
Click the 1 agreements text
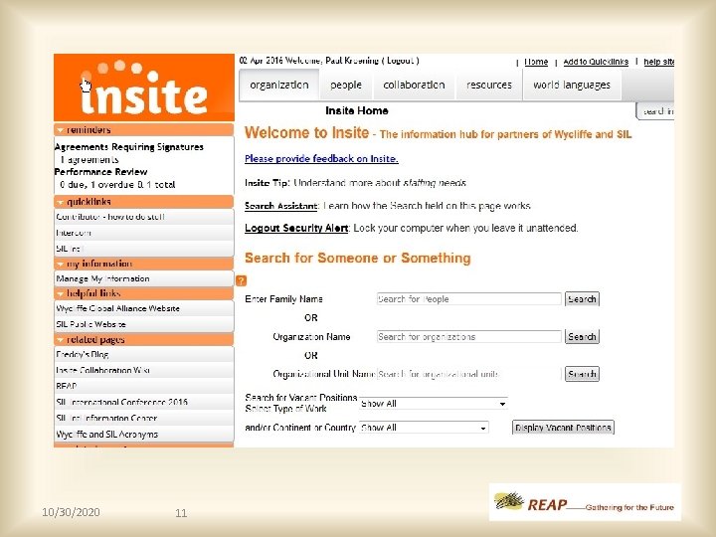pyautogui.click(x=89, y=160)
